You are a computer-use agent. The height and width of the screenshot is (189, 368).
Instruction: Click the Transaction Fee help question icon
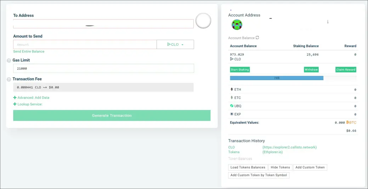click(9, 79)
